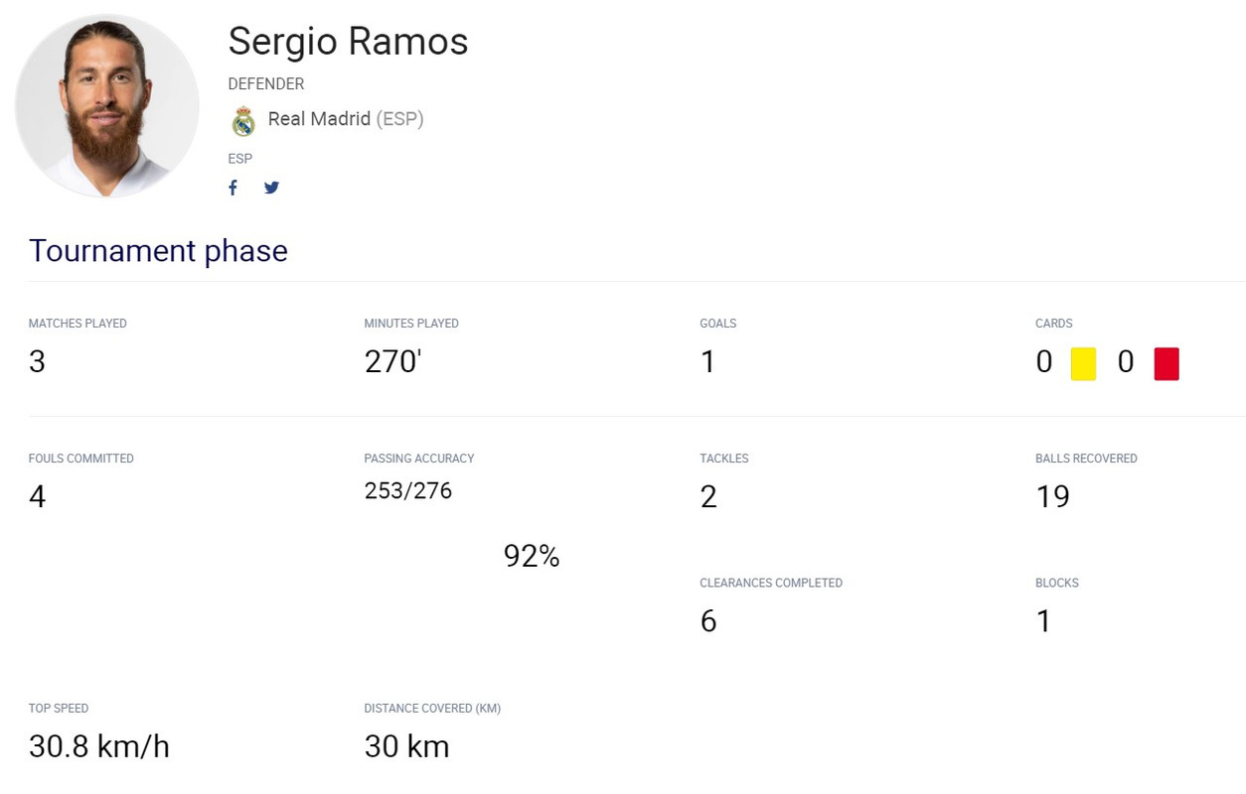Click the yellow card indicator
This screenshot has width=1246, height=794.
tap(1083, 363)
